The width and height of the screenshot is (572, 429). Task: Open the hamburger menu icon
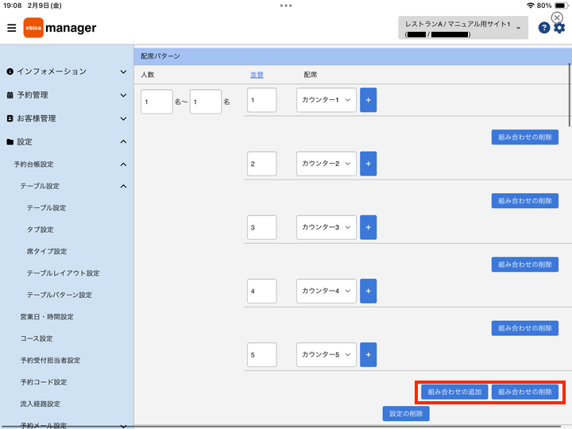point(12,28)
